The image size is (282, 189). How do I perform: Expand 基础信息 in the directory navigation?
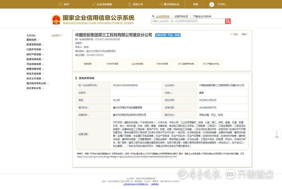pyautogui.click(x=33, y=40)
